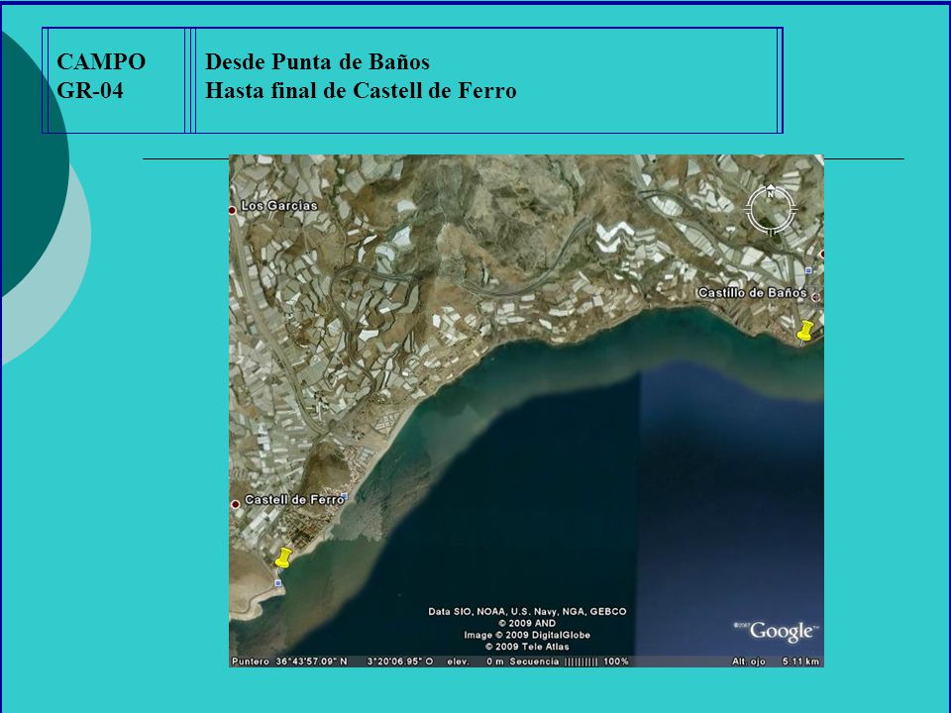Click the Castell de Ferro map label
This screenshot has width=951, height=713.
click(294, 499)
